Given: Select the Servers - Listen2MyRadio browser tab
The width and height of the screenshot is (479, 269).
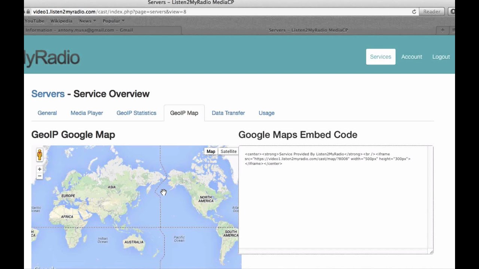Looking at the screenshot, I should coord(308,30).
